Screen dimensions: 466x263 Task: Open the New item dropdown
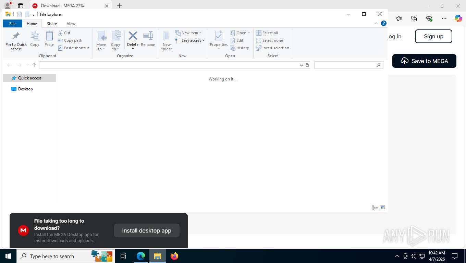[188, 33]
